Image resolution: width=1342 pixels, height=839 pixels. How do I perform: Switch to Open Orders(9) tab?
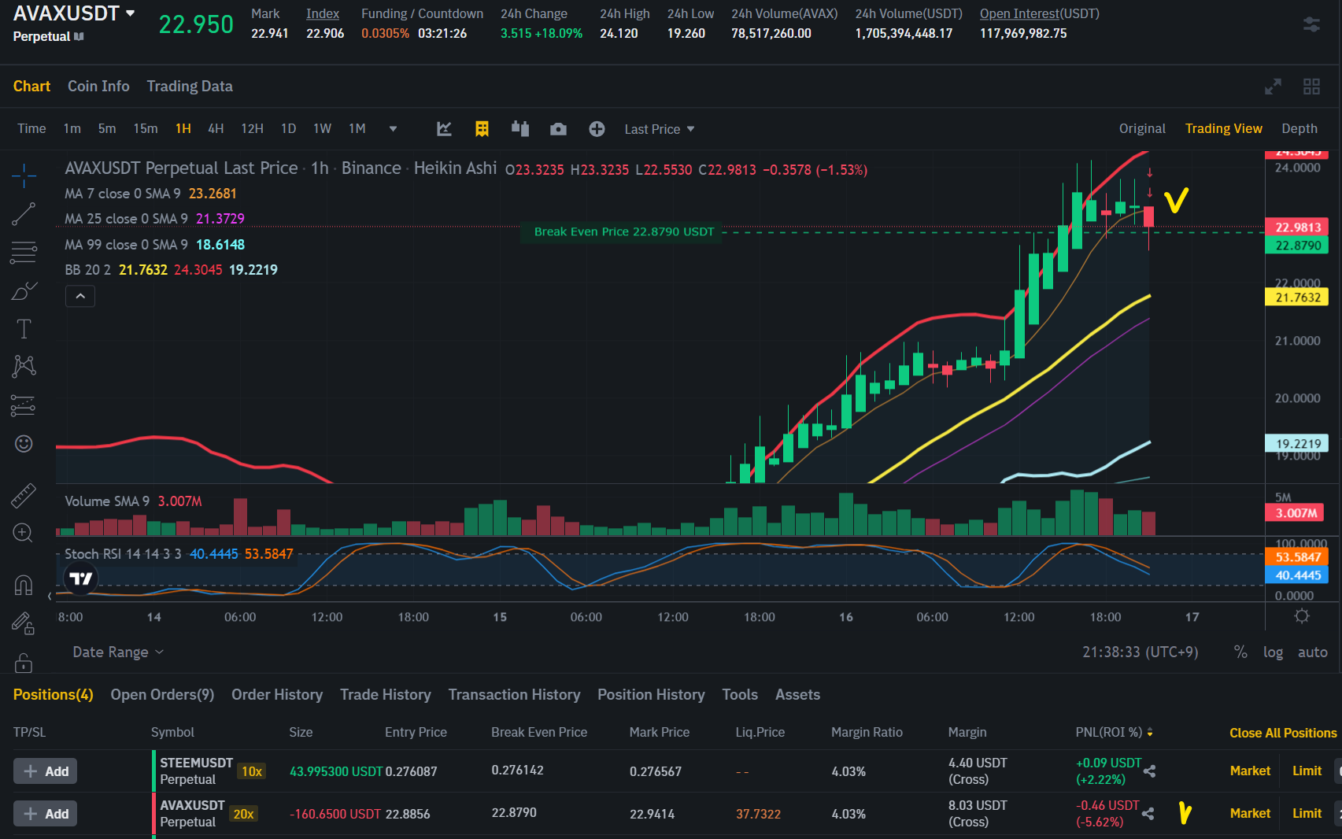[x=162, y=694]
